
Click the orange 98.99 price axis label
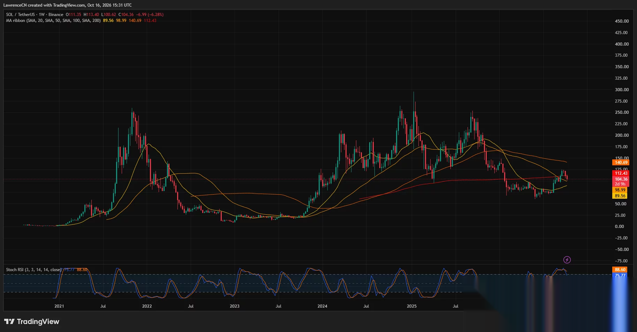[620, 190]
